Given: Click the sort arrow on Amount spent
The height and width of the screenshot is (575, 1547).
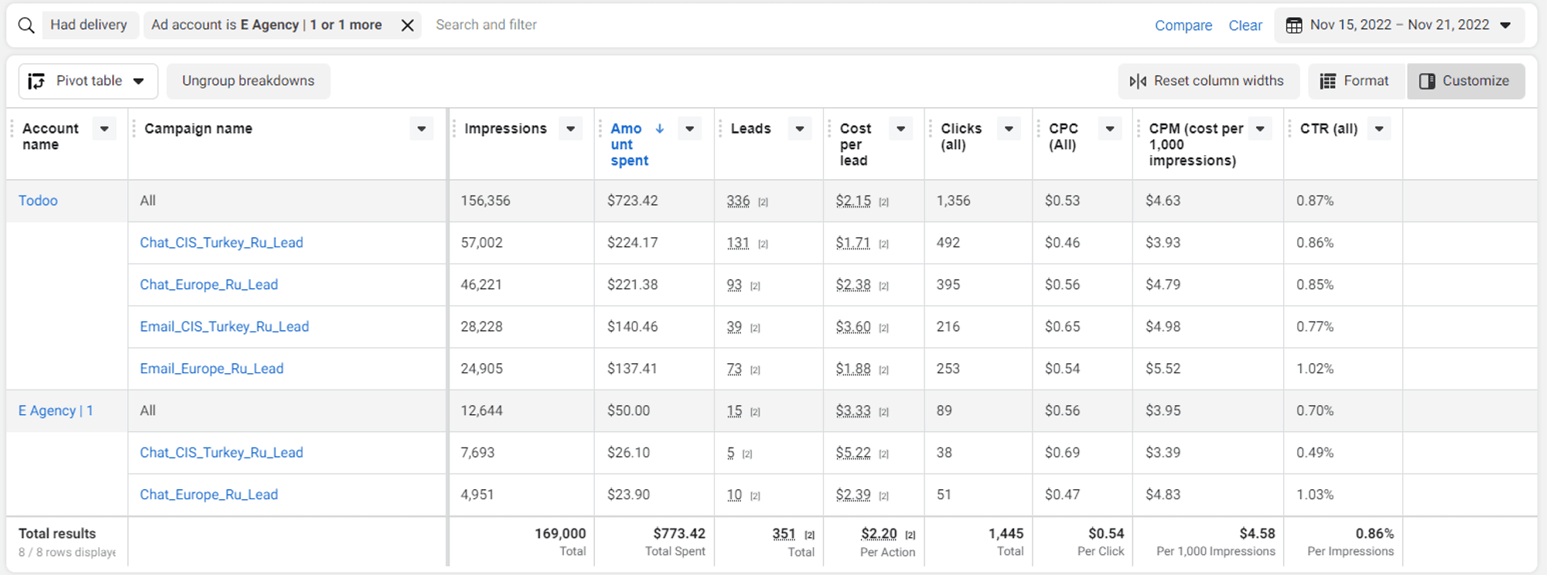Looking at the screenshot, I should tap(660, 129).
